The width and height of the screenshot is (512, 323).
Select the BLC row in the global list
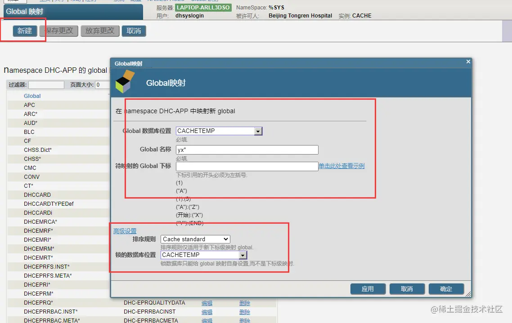pos(58,132)
